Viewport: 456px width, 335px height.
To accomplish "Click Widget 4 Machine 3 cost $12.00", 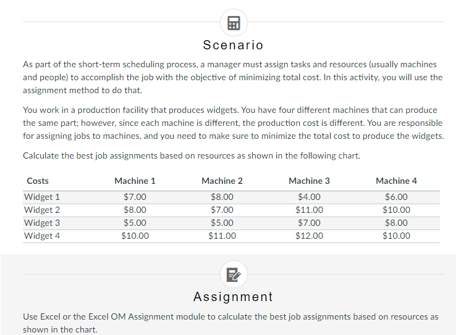I will (x=309, y=236).
